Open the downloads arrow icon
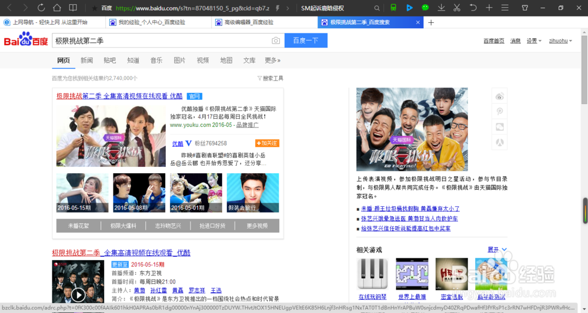 [x=442, y=8]
